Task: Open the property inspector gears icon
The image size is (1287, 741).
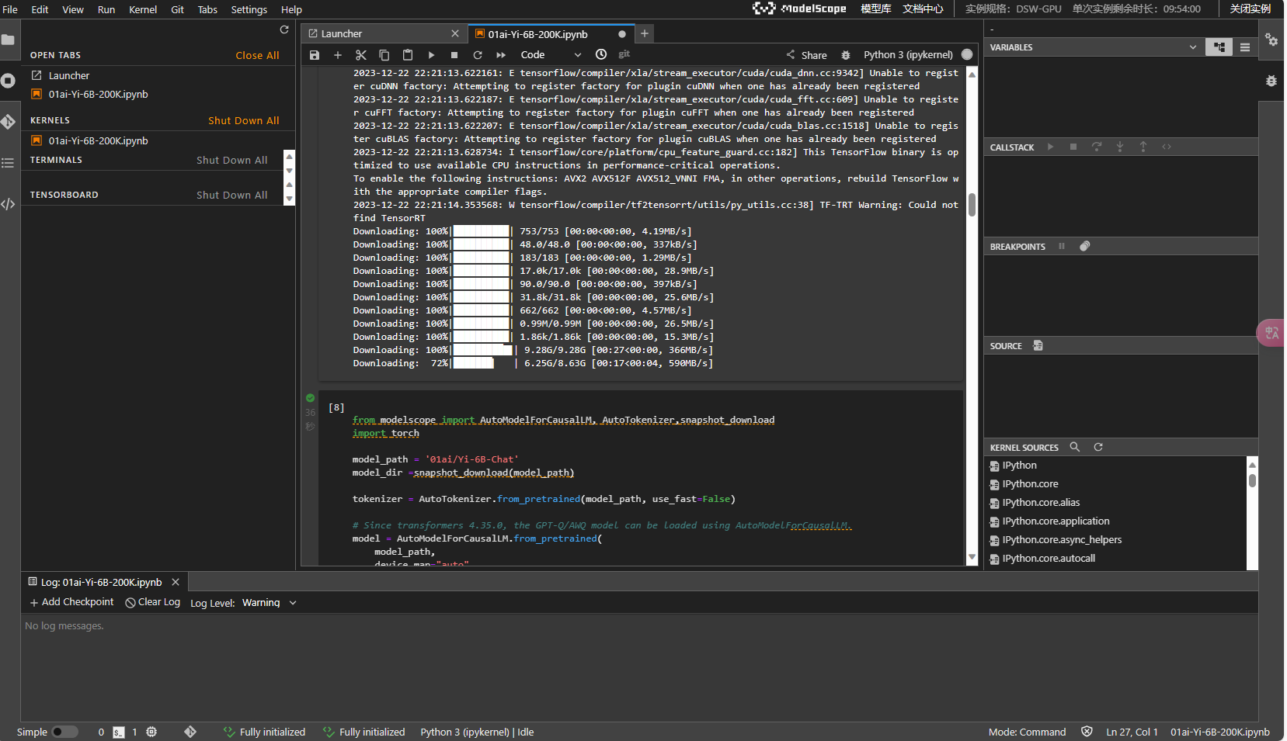Action: coord(1271,40)
